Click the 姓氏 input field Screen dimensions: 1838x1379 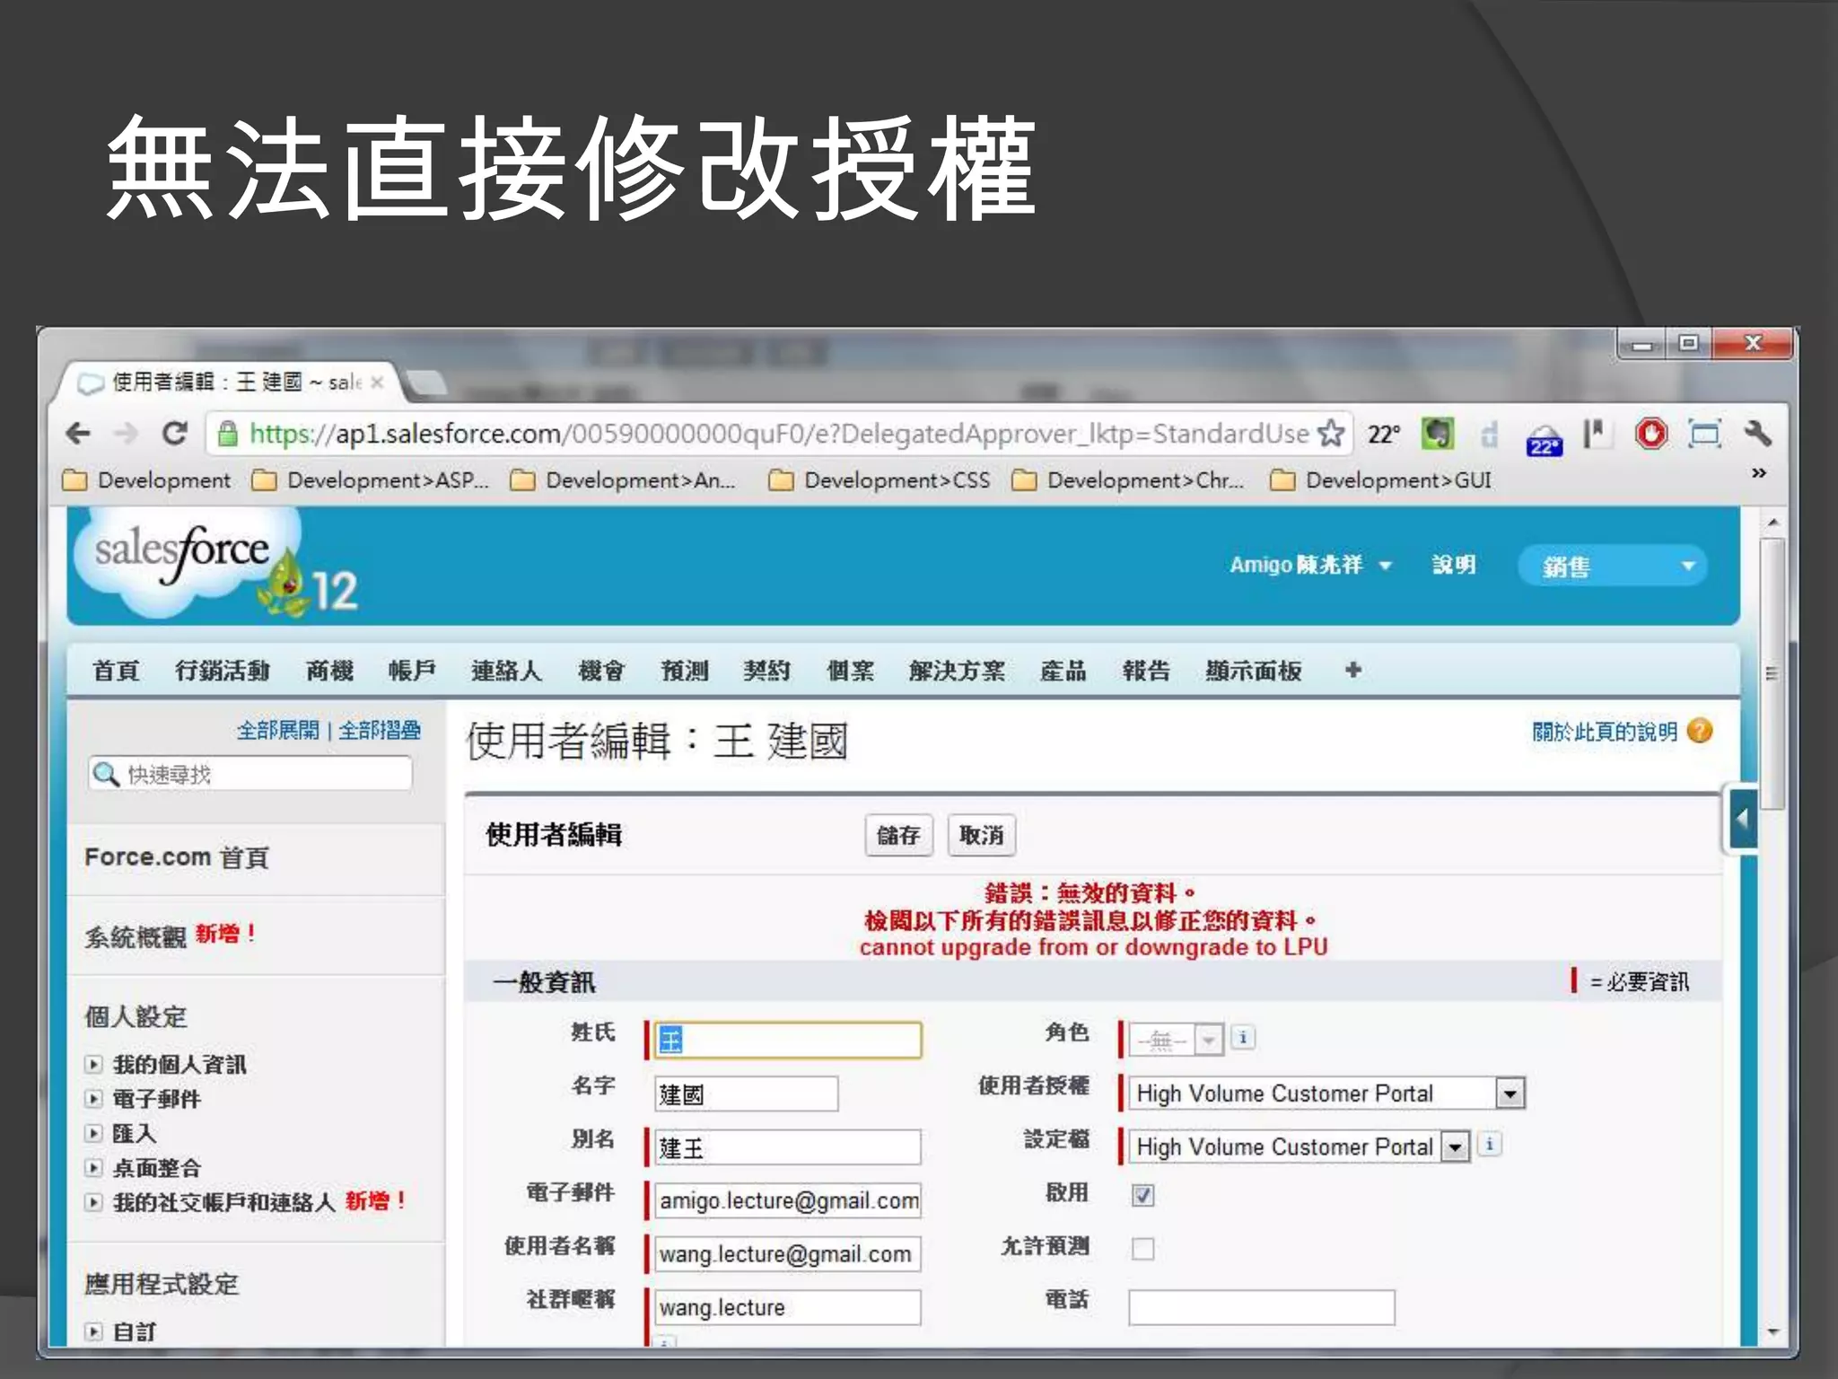click(787, 1040)
